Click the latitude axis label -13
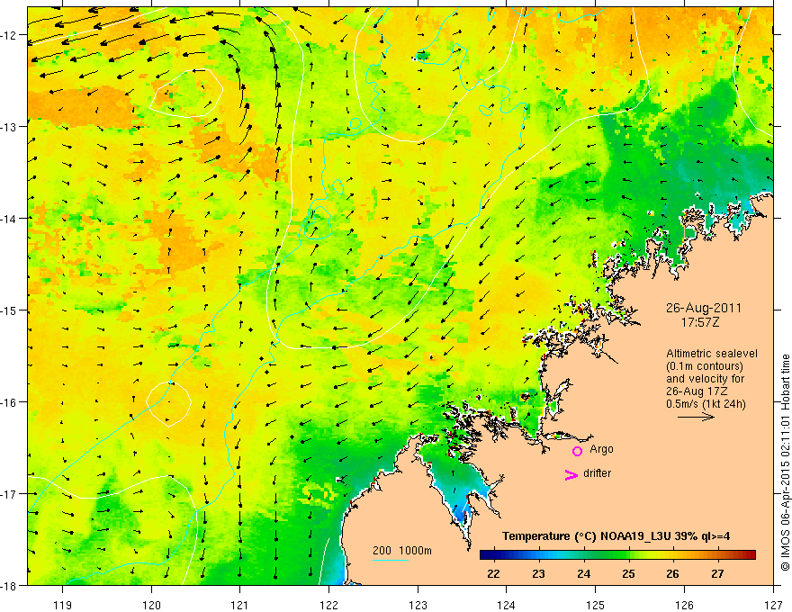792x612 pixels. coord(9,126)
